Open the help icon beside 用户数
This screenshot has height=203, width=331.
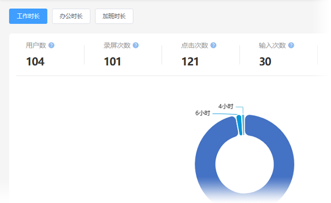point(51,45)
